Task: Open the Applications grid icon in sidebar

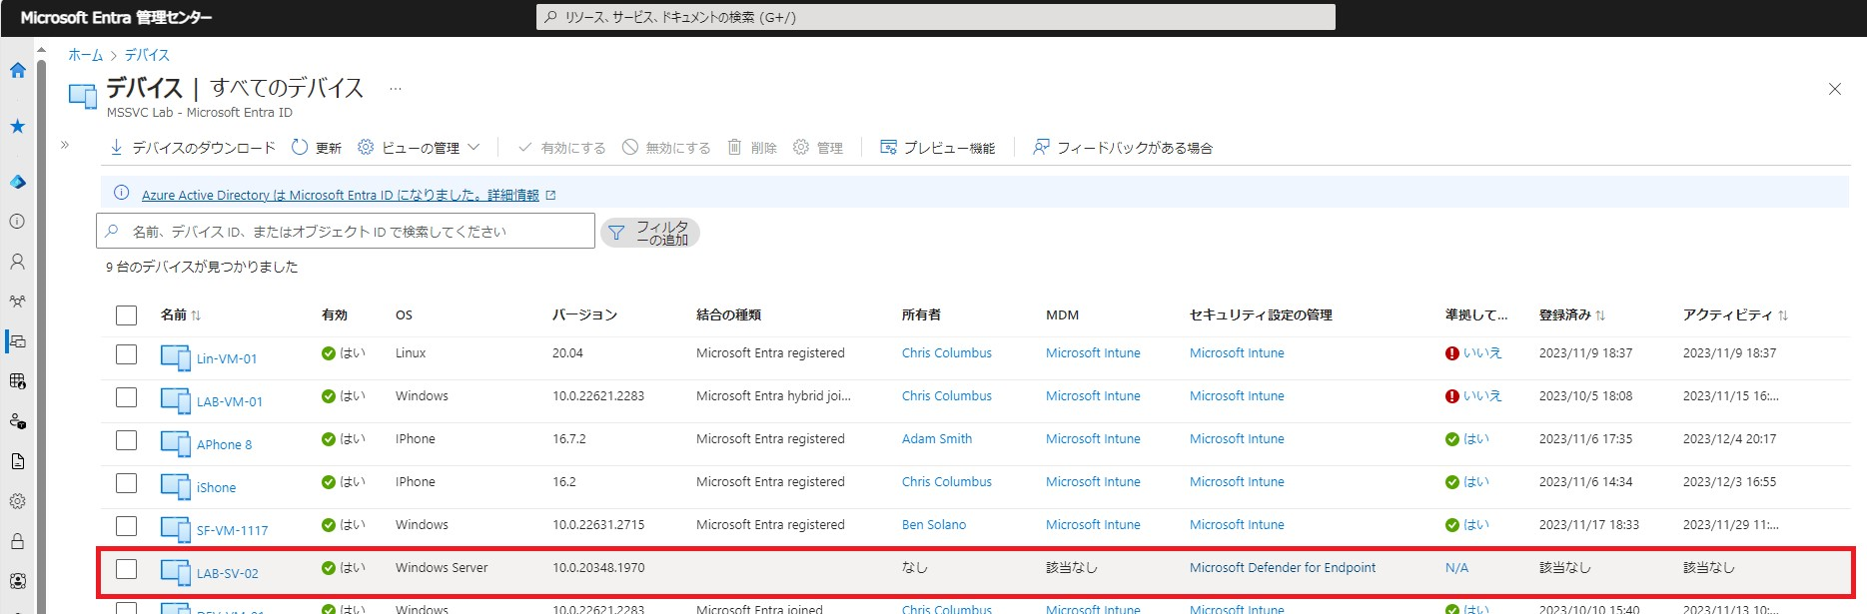Action: coord(17,381)
